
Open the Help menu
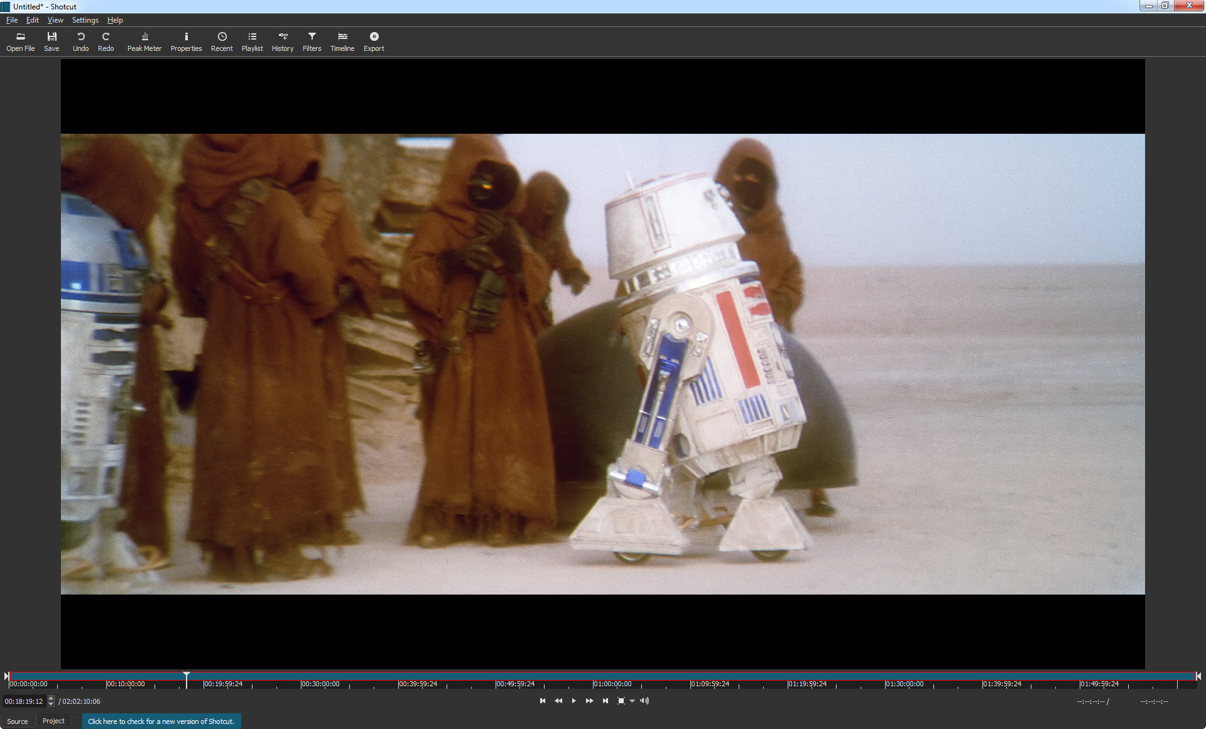115,20
